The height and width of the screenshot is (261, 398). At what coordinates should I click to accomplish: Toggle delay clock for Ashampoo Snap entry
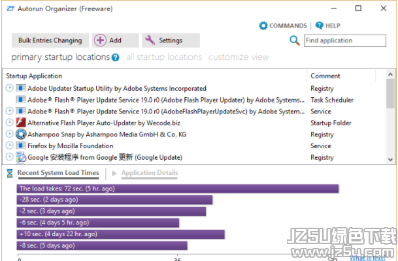coord(9,134)
